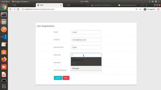Switch to the first ERP tab
161x90 pixels.
coord(22,5)
